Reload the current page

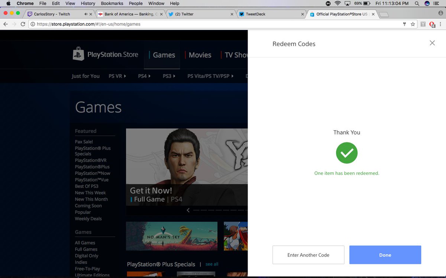(x=23, y=24)
